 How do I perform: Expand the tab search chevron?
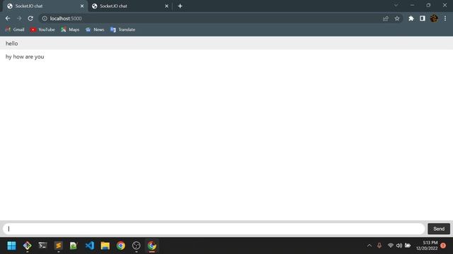pos(396,5)
